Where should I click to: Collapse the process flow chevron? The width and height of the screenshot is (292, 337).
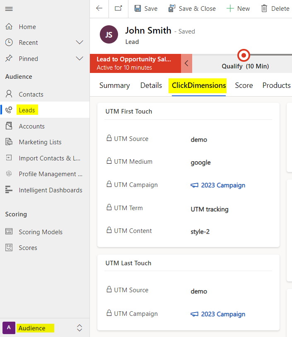pos(186,63)
